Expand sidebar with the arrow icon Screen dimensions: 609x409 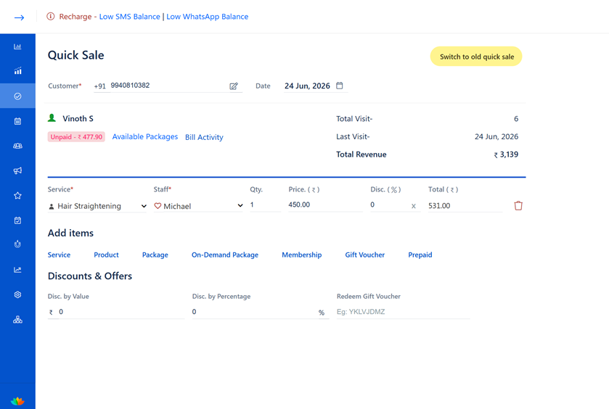[x=19, y=17]
